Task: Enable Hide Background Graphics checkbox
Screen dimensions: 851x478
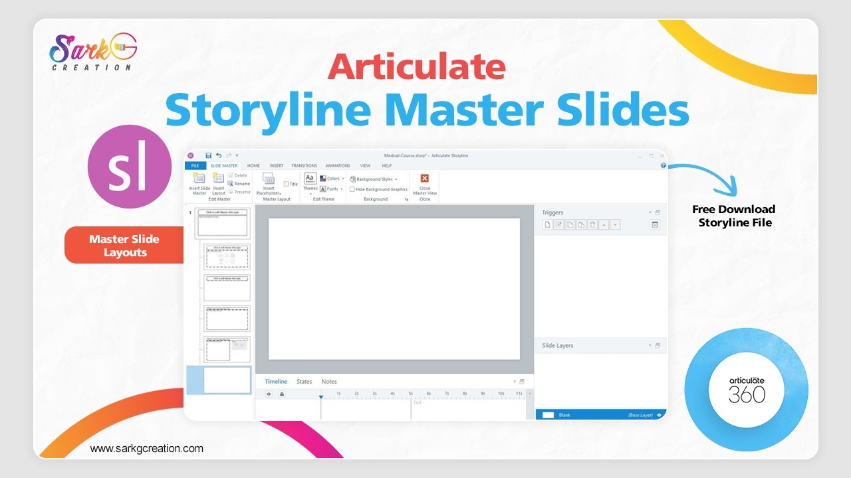Action: click(x=352, y=189)
